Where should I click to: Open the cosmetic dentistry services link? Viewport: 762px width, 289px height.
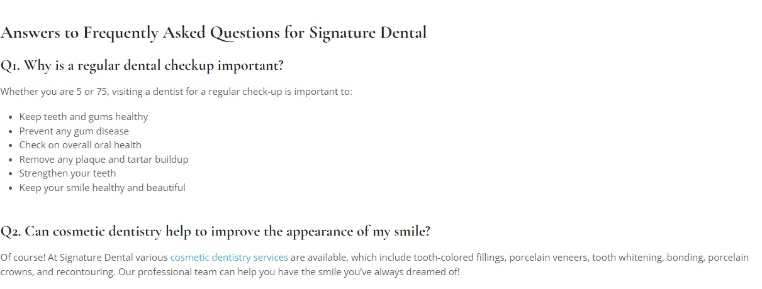tap(229, 258)
